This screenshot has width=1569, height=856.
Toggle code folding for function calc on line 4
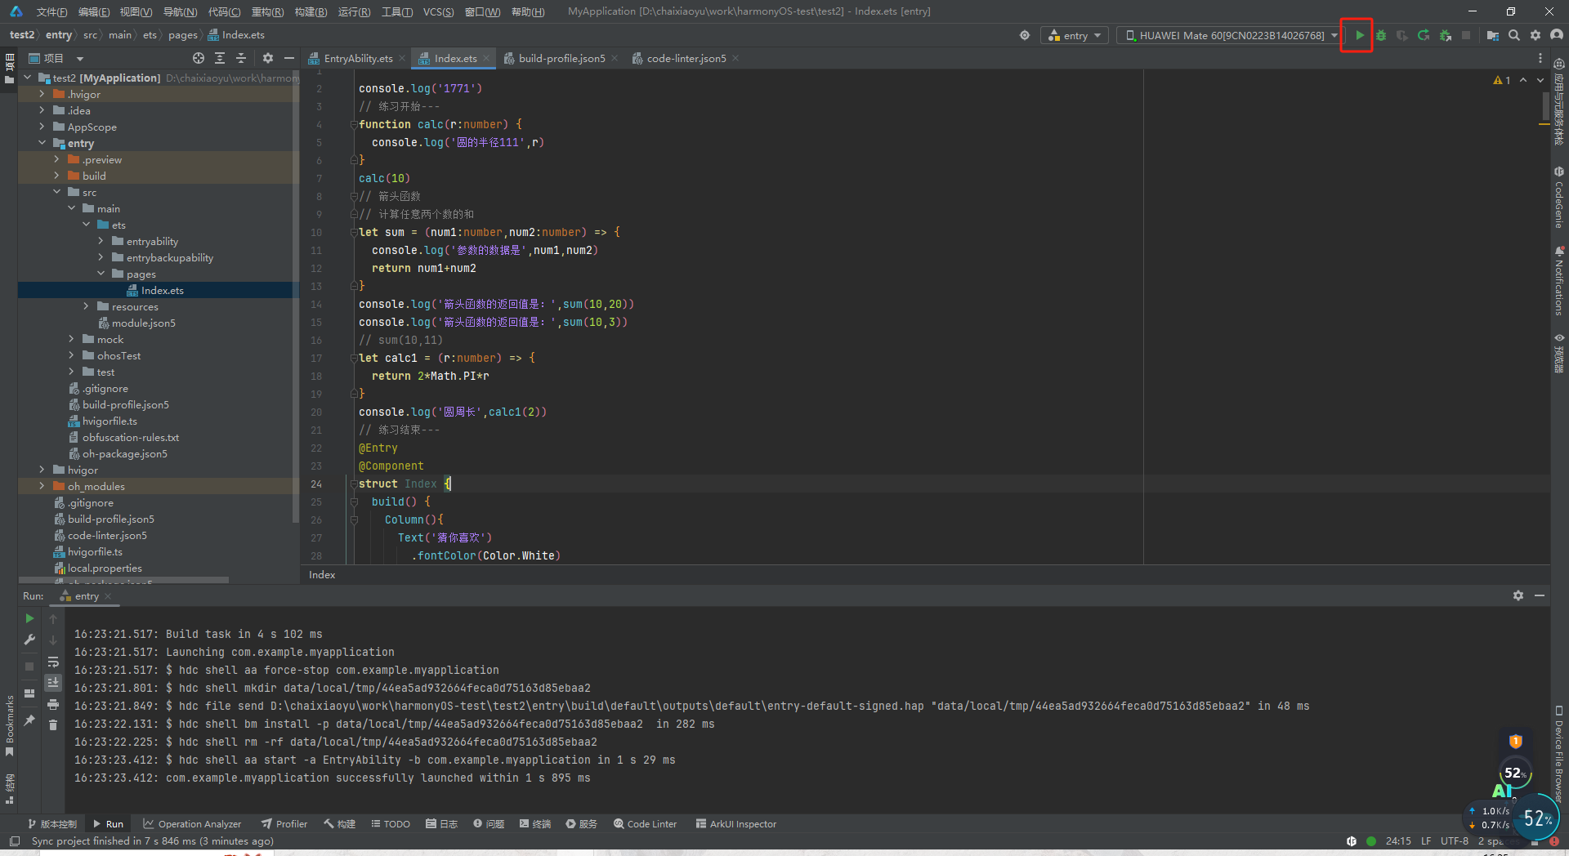click(x=354, y=124)
